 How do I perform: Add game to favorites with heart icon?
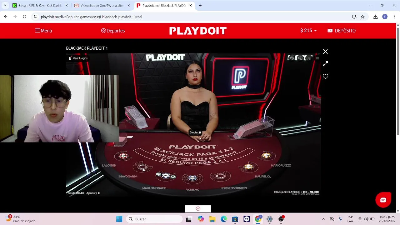(x=325, y=76)
